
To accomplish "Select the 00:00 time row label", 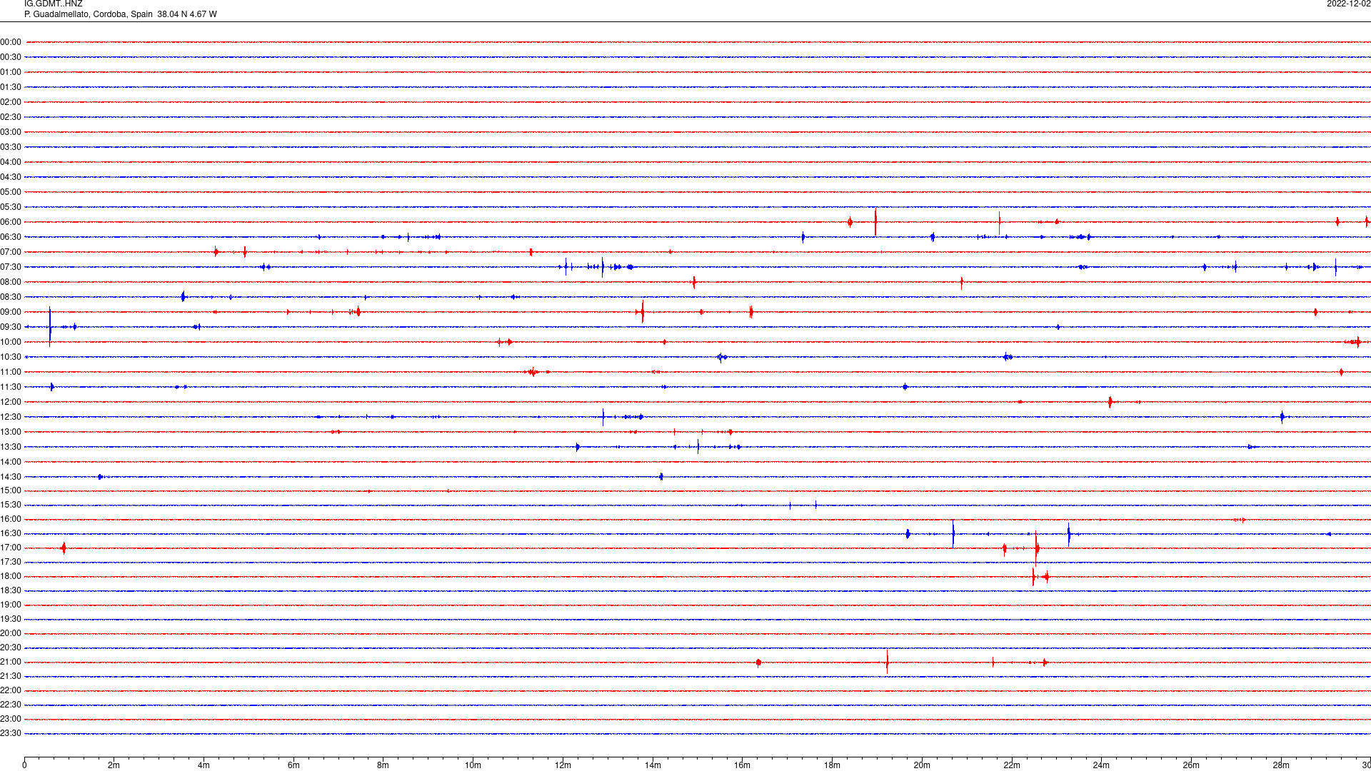I will pos(11,42).
